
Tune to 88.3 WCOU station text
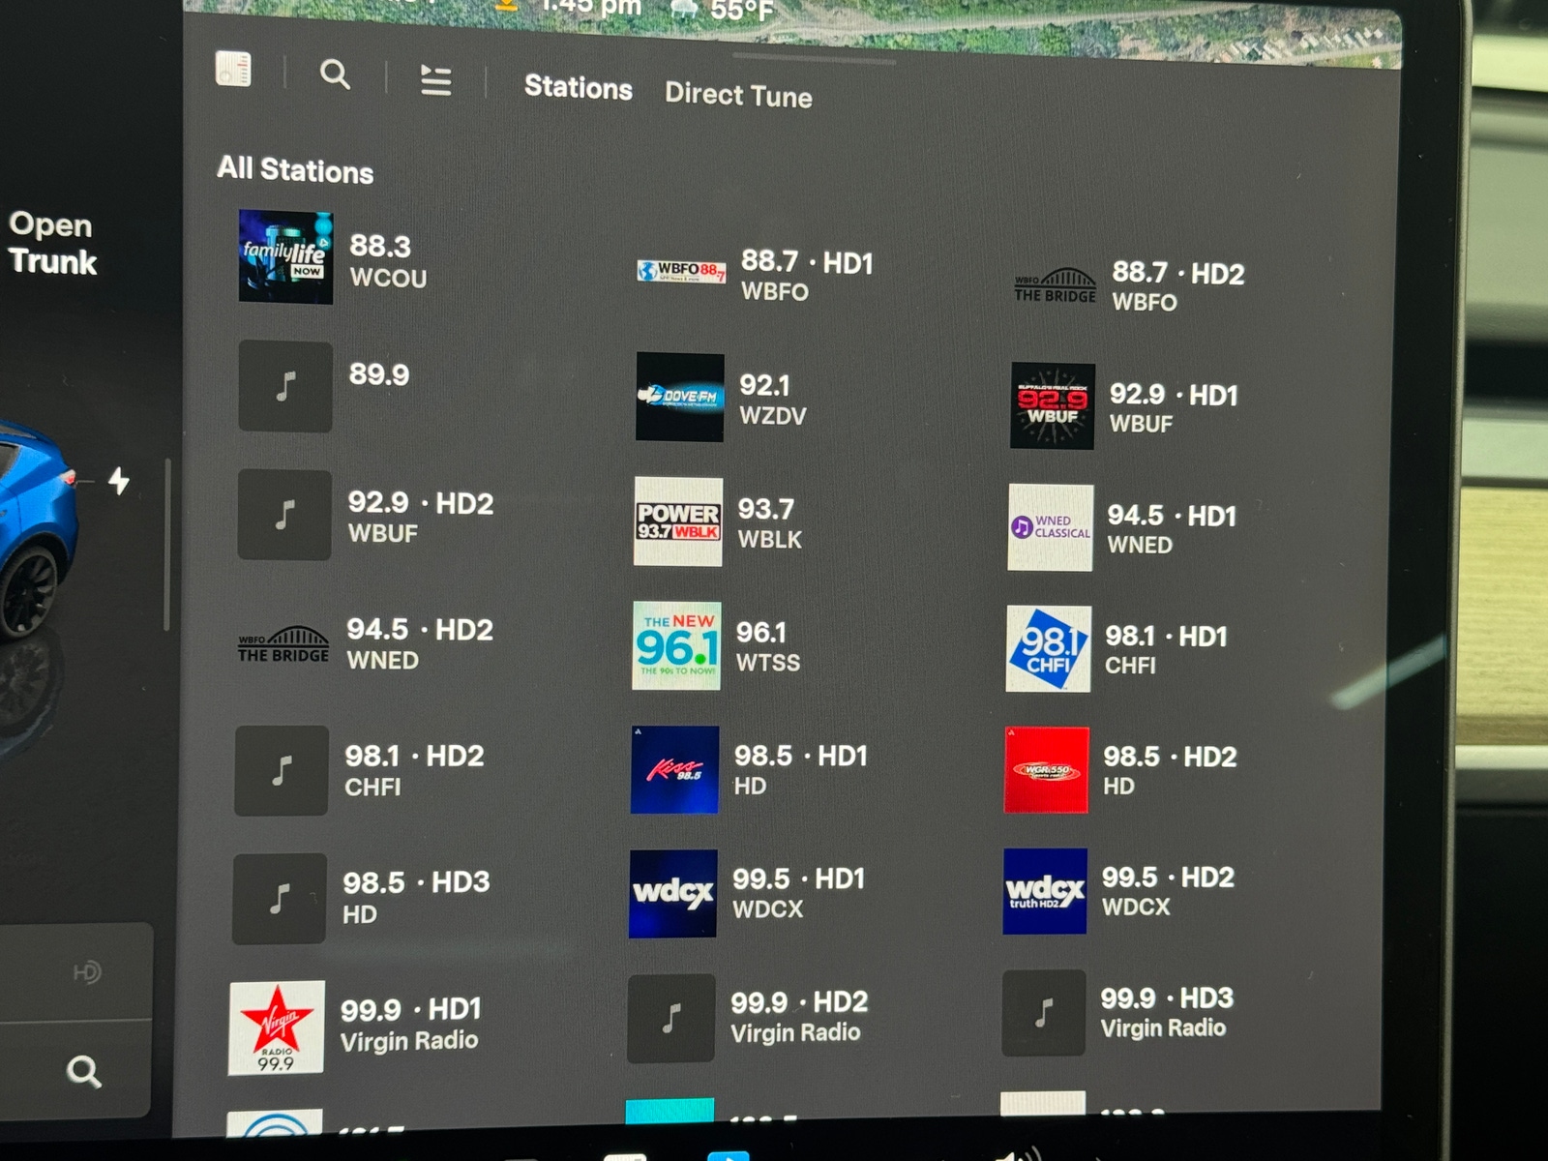coord(387,261)
